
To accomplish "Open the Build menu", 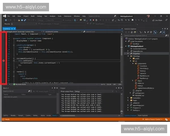I will (x=33, y=16).
